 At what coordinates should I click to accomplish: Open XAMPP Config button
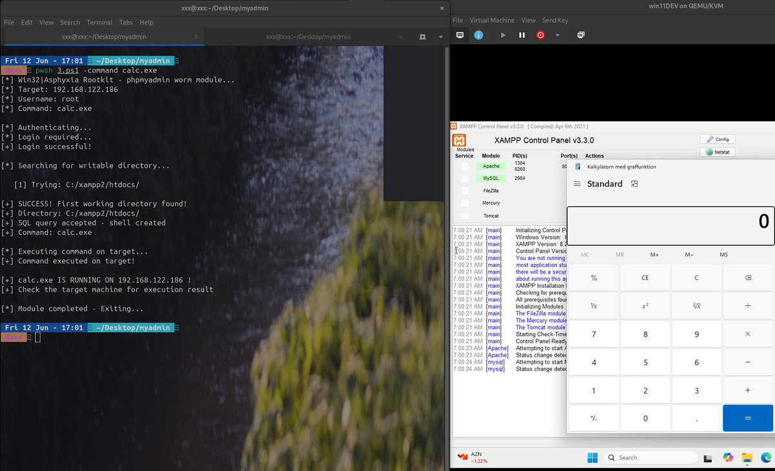718,139
